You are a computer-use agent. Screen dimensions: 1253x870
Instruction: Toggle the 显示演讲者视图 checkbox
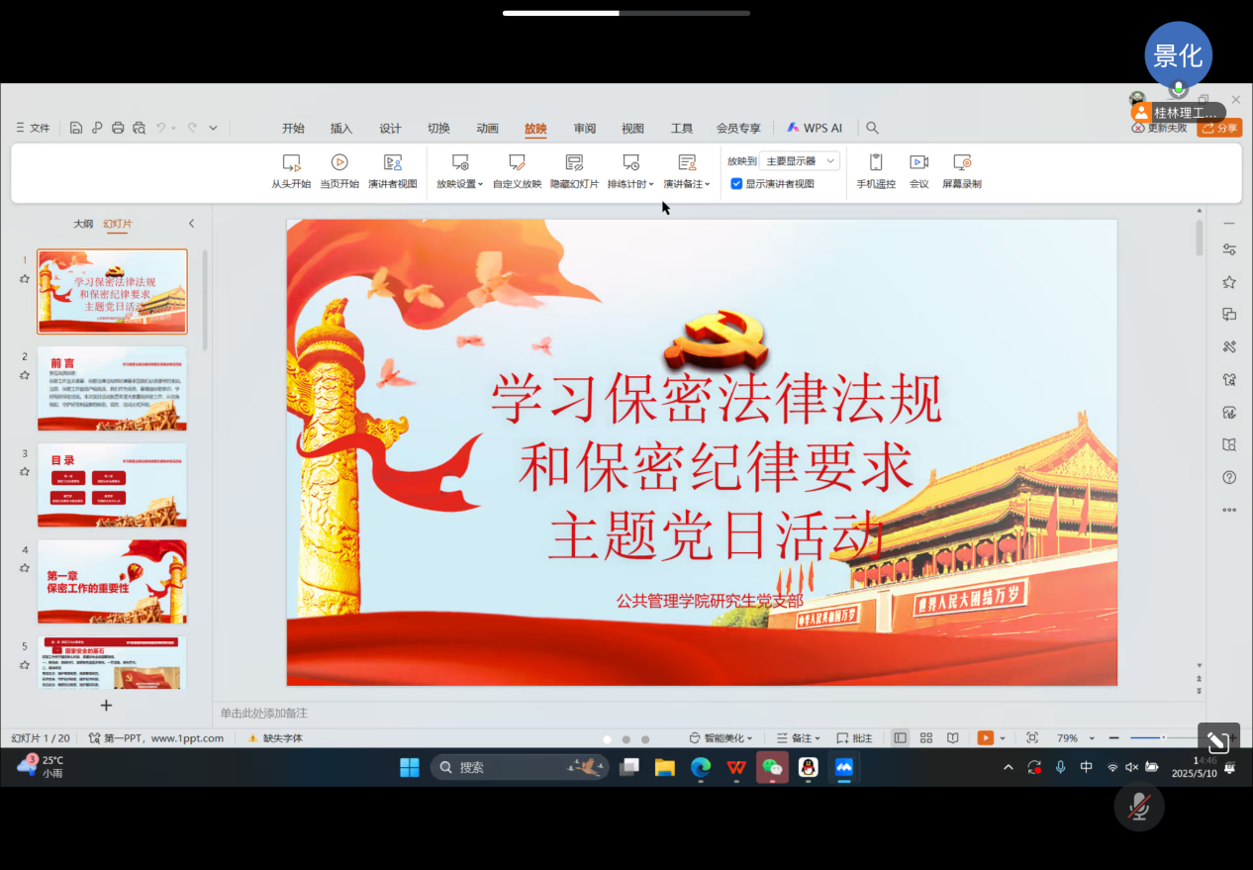736,184
